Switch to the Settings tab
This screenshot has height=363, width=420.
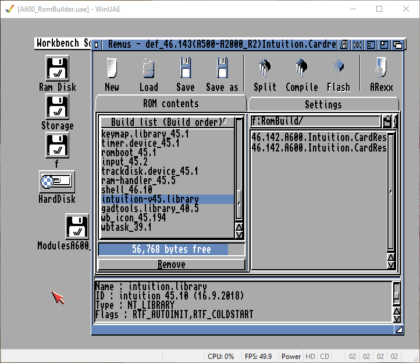tap(323, 104)
